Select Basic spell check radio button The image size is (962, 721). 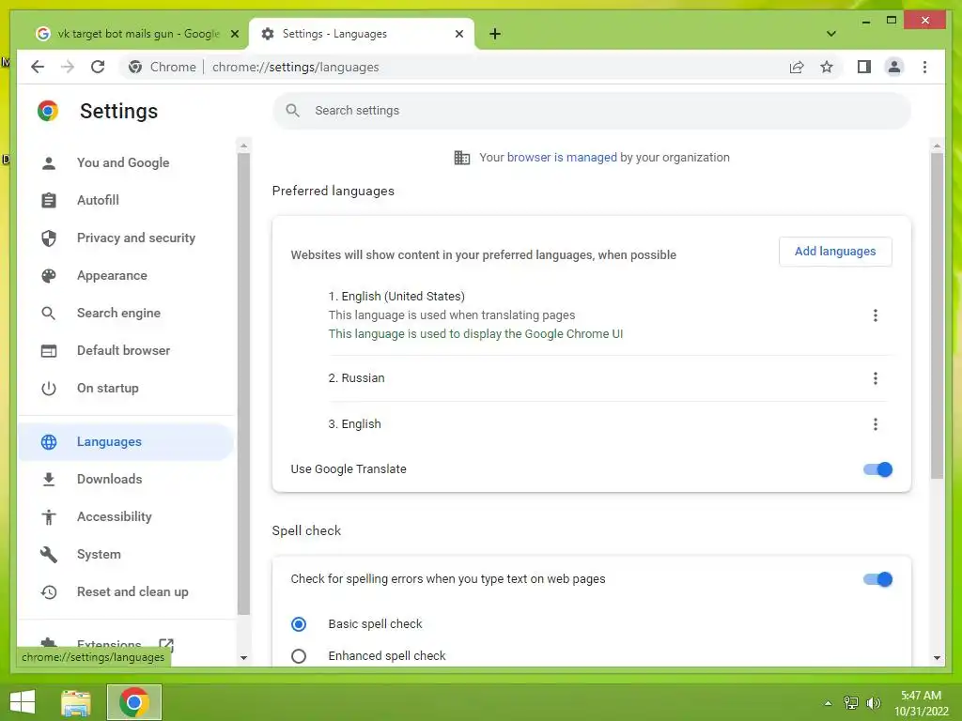click(299, 624)
